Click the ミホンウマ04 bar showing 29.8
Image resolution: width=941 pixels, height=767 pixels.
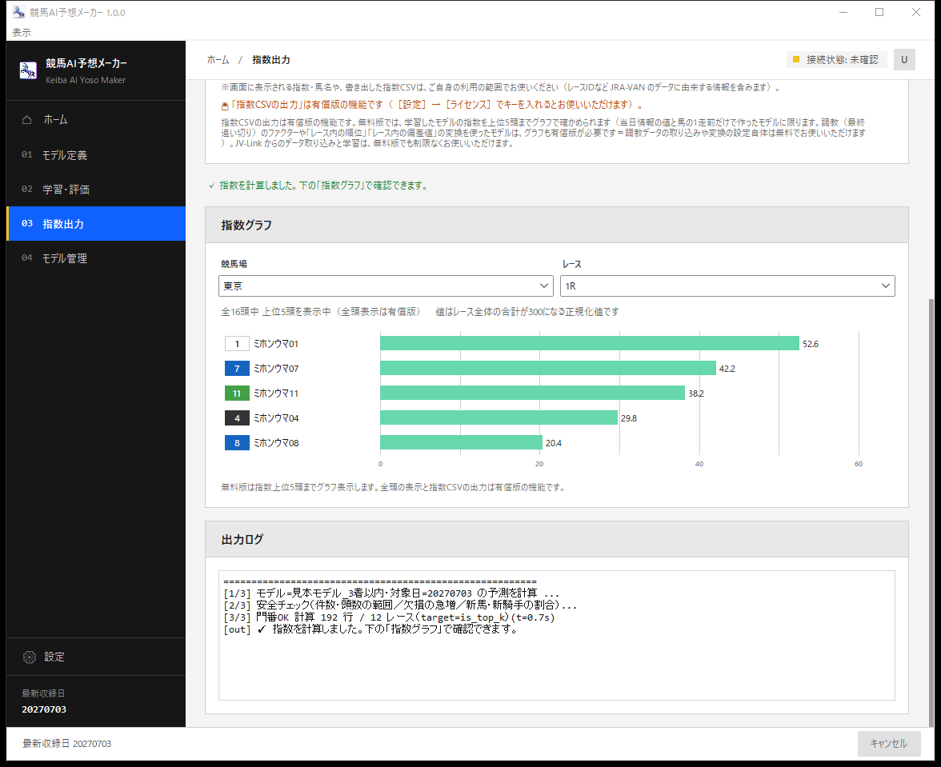pyautogui.click(x=499, y=417)
